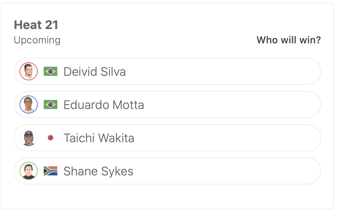Click the "Who will win?" prompt
337x212 pixels.
pyautogui.click(x=288, y=40)
